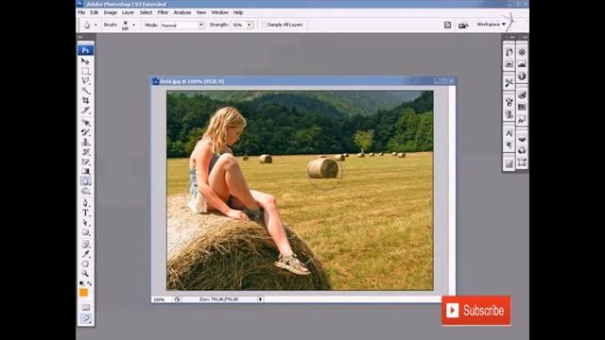The width and height of the screenshot is (605, 340).
Task: Open the Analysis menu
Action: pos(182,12)
